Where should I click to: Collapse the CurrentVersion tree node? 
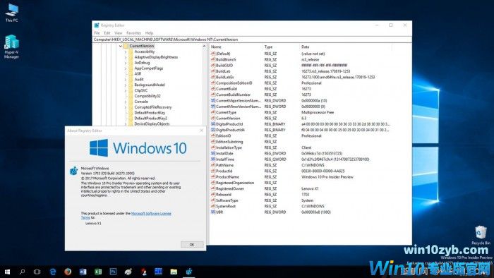click(121, 46)
